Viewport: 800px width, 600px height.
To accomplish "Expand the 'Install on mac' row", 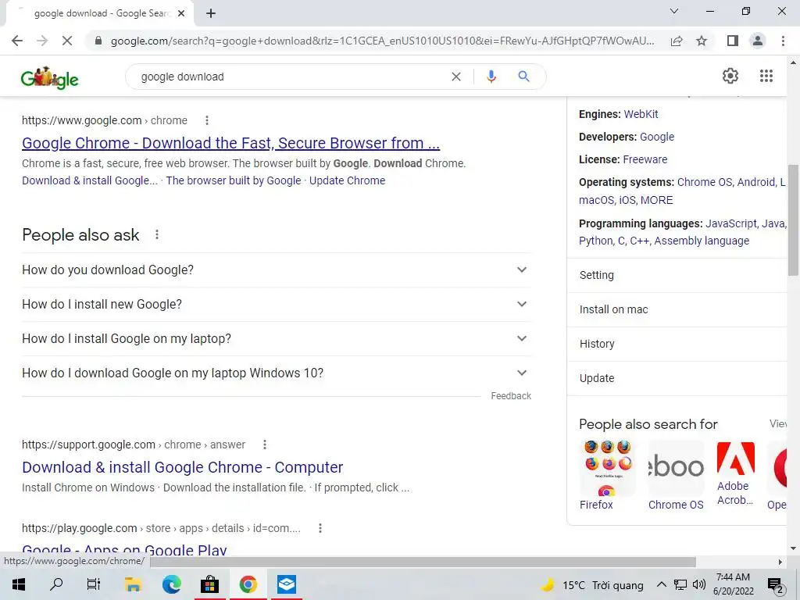I will pyautogui.click(x=677, y=309).
